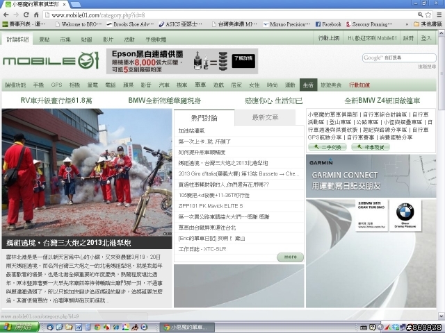Open the Brooks Shoe Adv bookmark
The height and width of the screenshot is (333, 445).
click(x=130, y=24)
